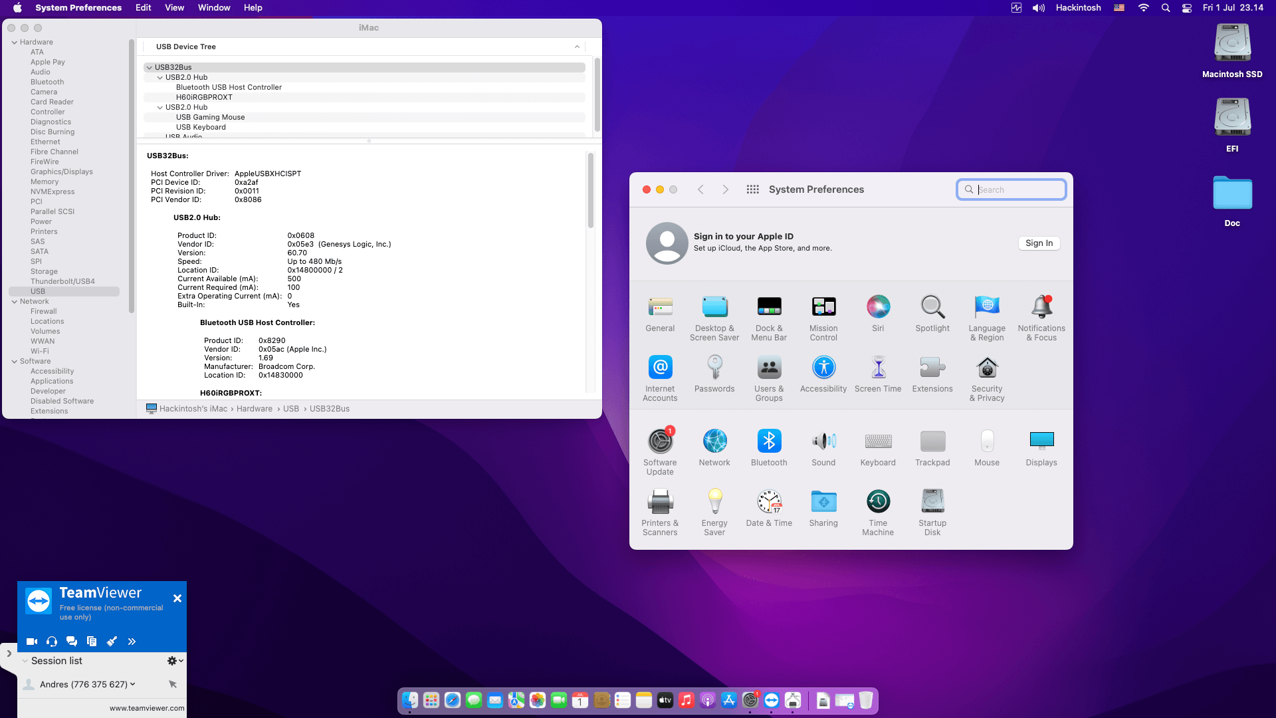Open Displays preferences
The height and width of the screenshot is (718, 1276).
click(1041, 448)
